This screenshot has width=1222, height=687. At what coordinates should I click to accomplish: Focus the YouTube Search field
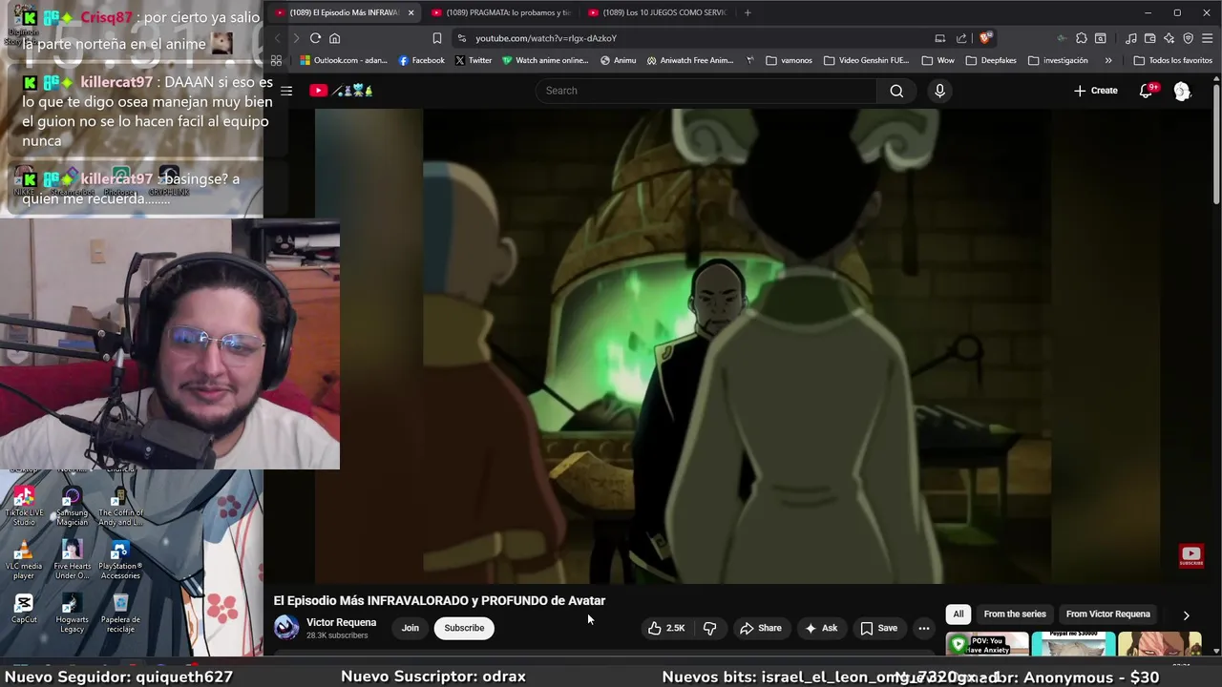(706, 91)
